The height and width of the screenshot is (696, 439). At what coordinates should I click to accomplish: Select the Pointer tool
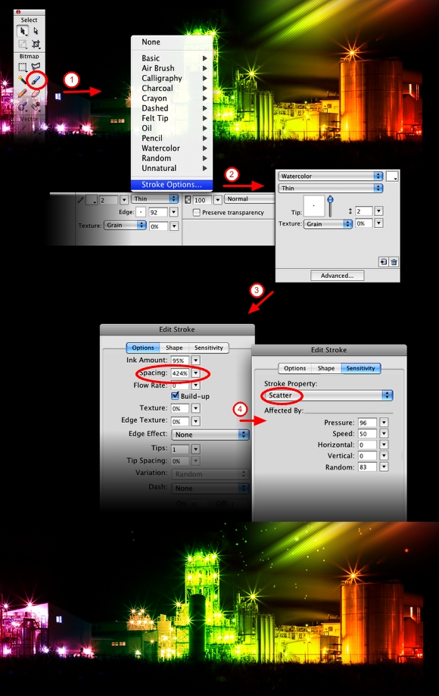click(23, 31)
